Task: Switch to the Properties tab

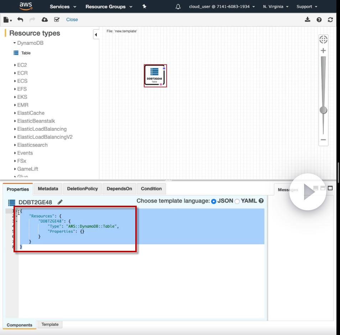Action: pyautogui.click(x=18, y=189)
